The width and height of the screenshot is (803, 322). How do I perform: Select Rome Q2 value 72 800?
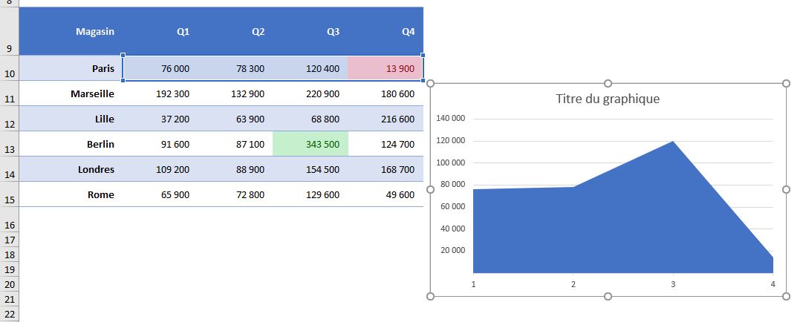tap(235, 194)
